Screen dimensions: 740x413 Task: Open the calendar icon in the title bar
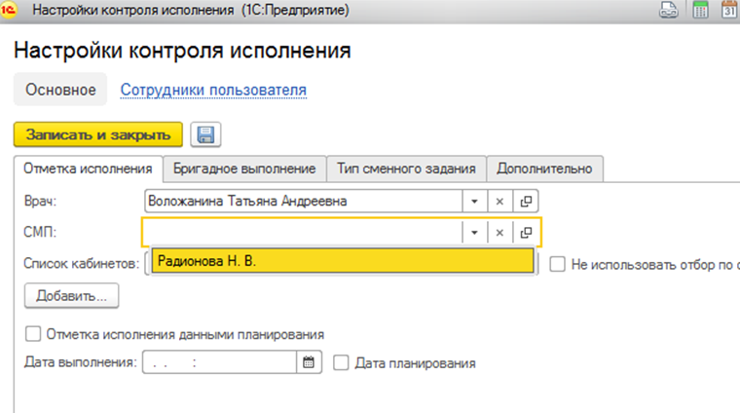point(729,11)
